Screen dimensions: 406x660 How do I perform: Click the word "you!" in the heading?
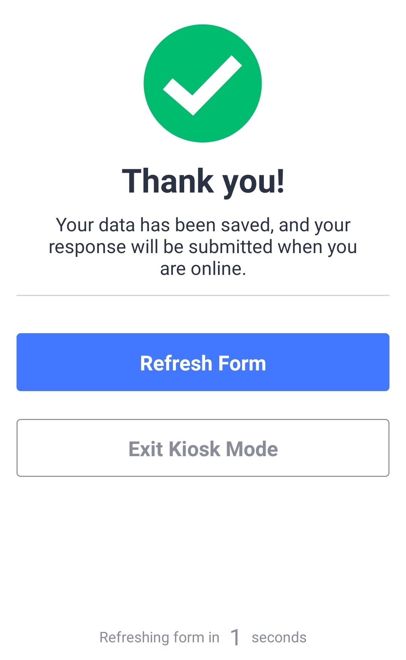click(254, 182)
